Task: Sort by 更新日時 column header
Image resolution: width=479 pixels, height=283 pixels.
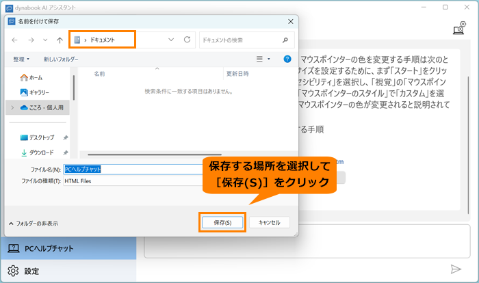Action: tap(237, 74)
